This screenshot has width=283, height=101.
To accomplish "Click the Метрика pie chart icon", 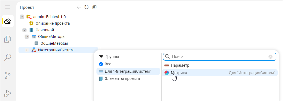I will coord(167,73).
